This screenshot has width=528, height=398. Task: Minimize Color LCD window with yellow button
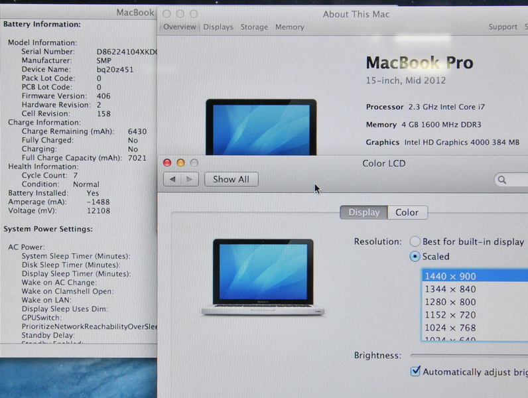pyautogui.click(x=180, y=163)
